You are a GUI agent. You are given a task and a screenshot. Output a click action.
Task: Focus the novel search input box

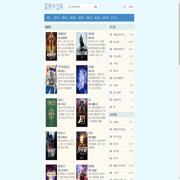(80, 7)
